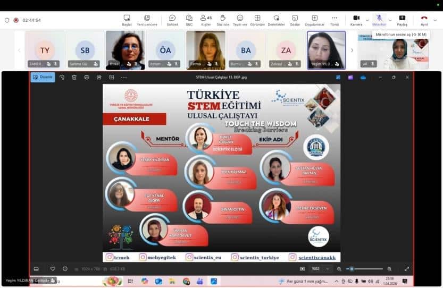Unmute the Mikrofon

click(x=379, y=20)
